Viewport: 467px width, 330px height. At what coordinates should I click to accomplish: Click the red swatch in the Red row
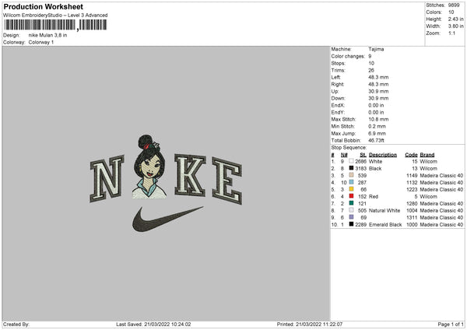coord(352,196)
